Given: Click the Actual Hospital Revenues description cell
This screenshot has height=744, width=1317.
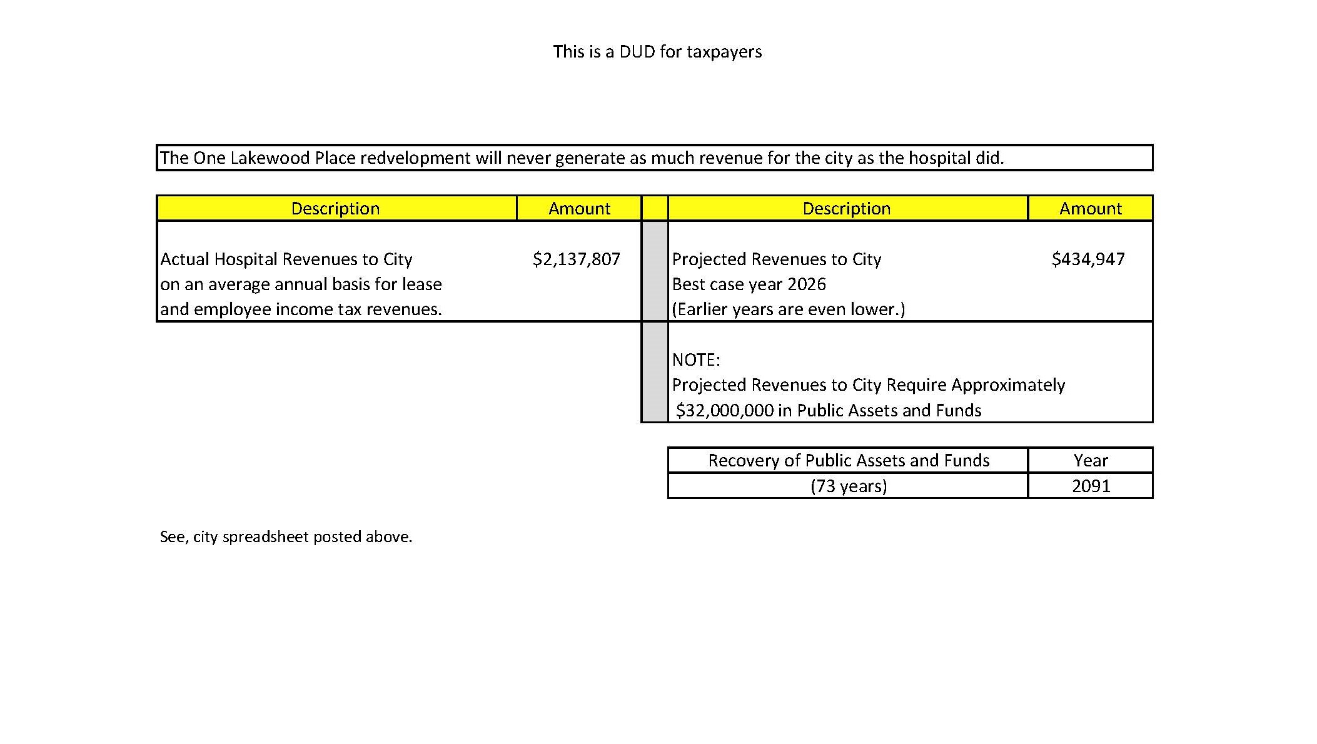Looking at the screenshot, I should point(300,283).
